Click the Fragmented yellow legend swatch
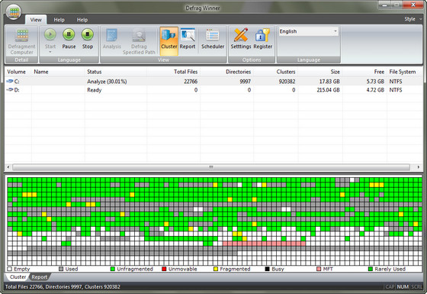 (216, 269)
